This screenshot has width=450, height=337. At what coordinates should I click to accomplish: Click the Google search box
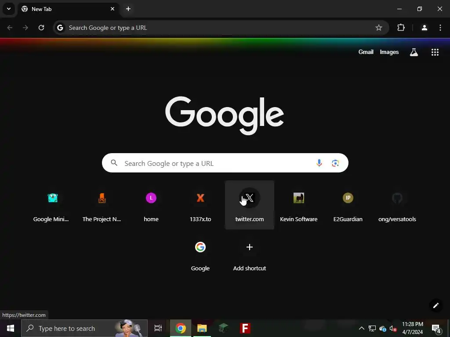pos(225,163)
